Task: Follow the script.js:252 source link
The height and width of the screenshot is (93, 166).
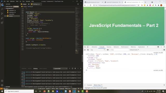Action: point(158,52)
